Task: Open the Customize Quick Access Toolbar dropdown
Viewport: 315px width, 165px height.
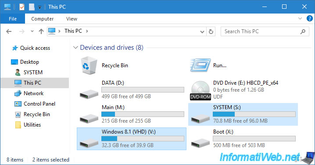Action: click(x=40, y=7)
